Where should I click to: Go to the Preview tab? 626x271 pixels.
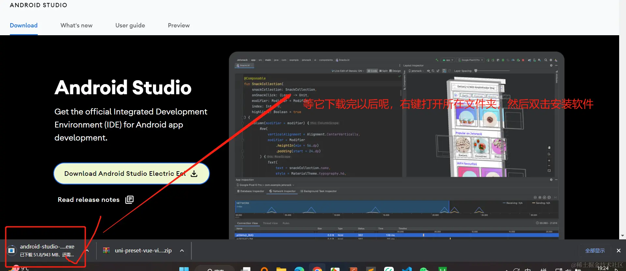179,25
